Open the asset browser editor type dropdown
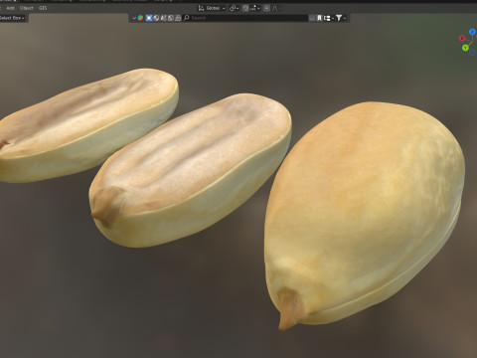 (x=134, y=18)
